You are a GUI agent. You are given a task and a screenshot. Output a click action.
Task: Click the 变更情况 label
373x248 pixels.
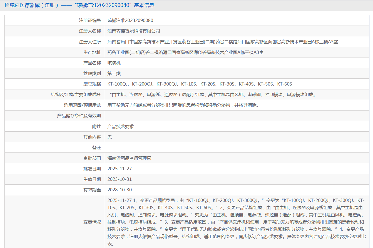pos(92,222)
